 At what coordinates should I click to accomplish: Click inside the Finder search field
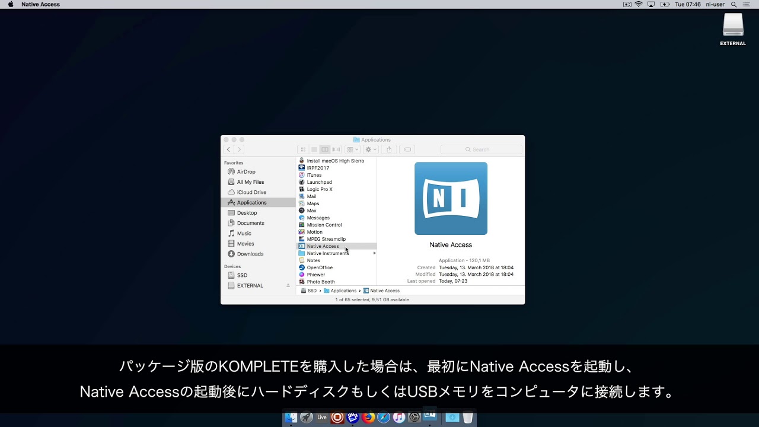point(481,149)
